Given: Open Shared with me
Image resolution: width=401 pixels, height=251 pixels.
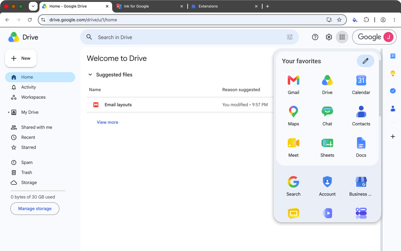Looking at the screenshot, I should tap(40, 127).
